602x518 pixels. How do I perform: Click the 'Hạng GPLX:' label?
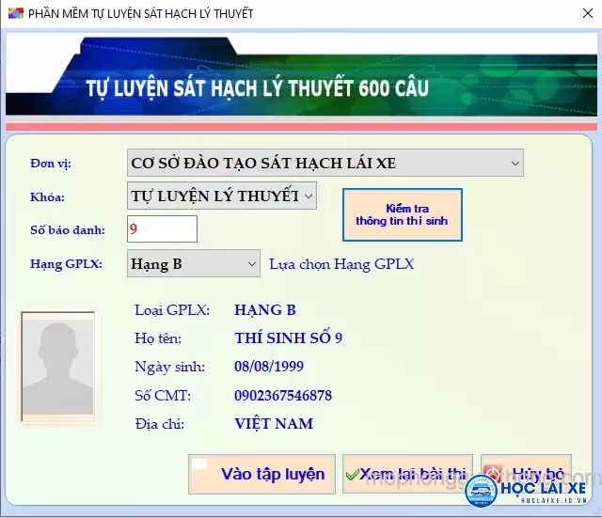pos(66,264)
